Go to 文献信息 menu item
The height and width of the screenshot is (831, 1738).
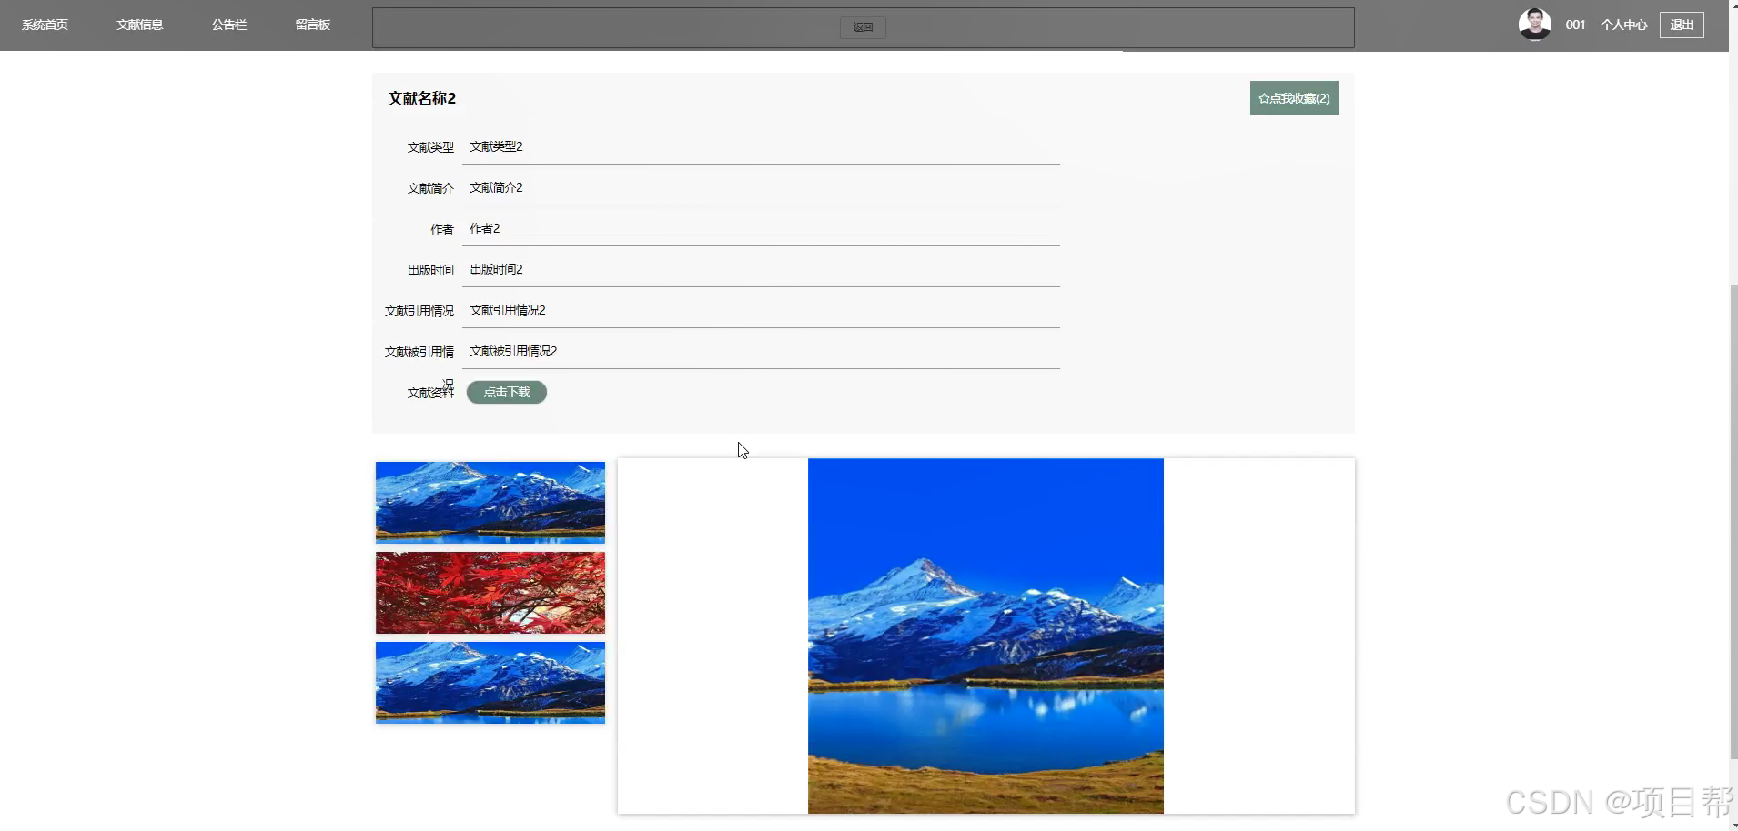(139, 25)
